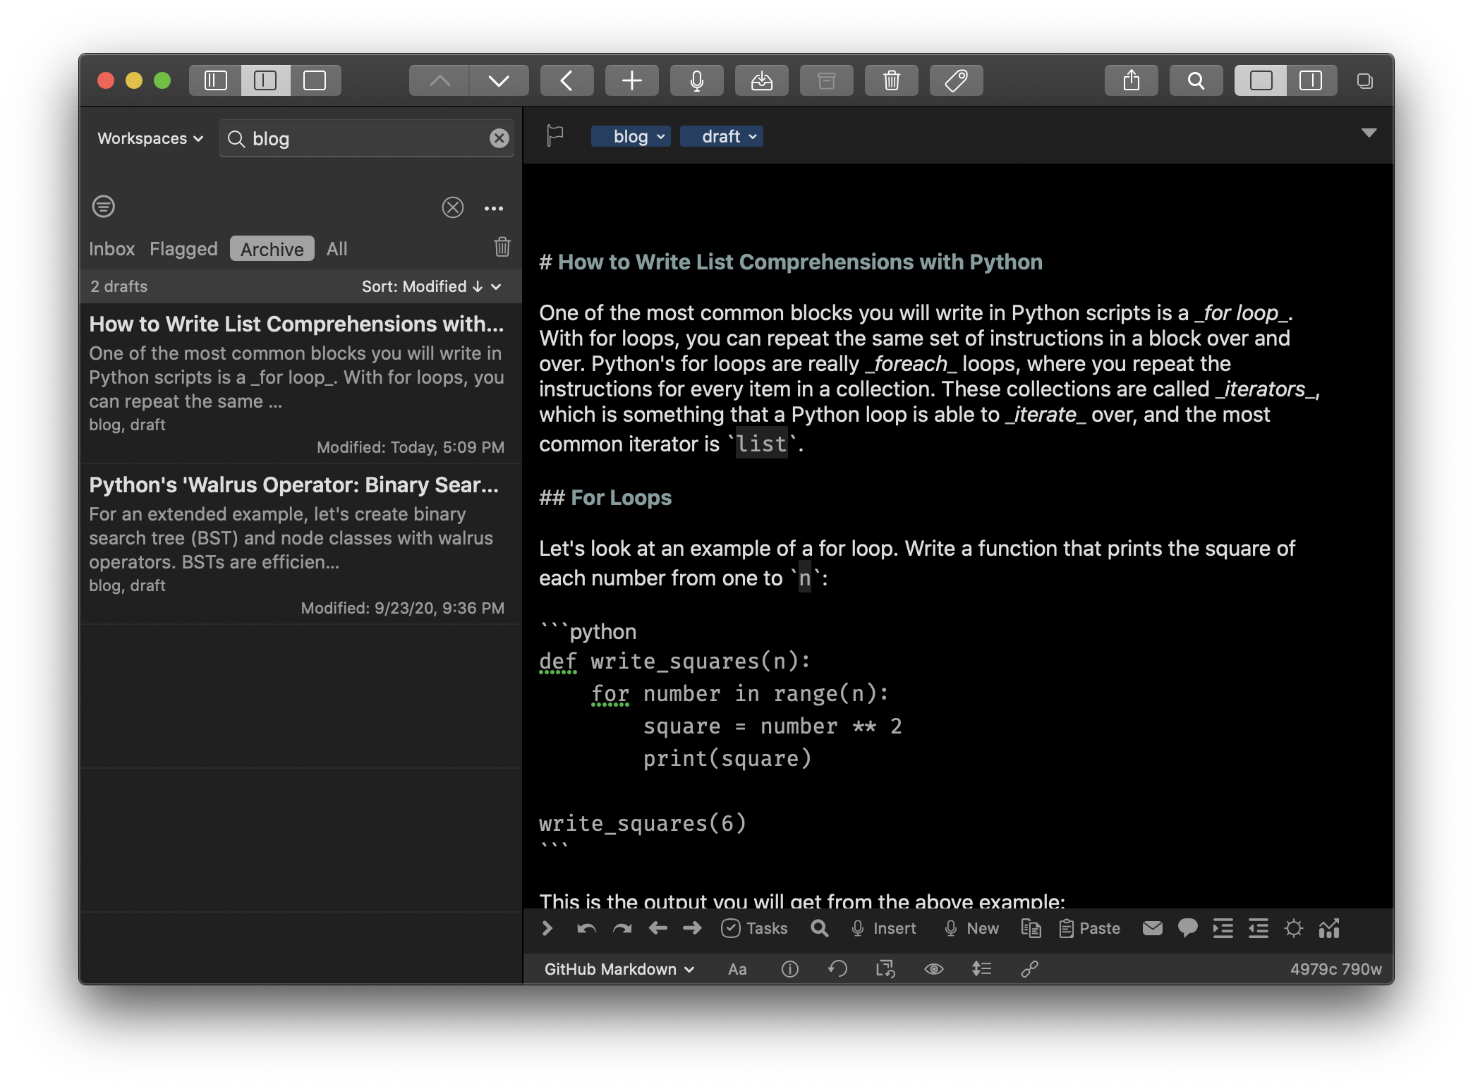This screenshot has height=1089, width=1473.
Task: Click the magnifier in the action bar
Action: coord(819,928)
